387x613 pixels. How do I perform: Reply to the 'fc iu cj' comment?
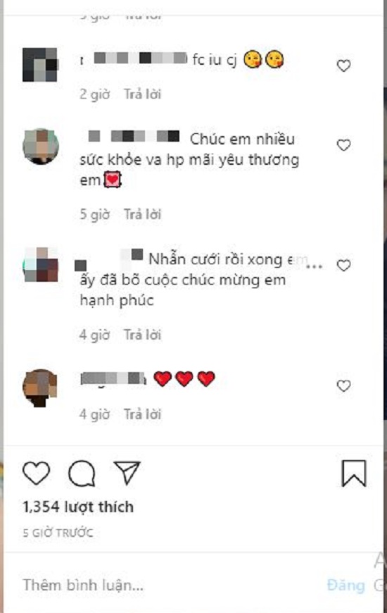tap(143, 94)
